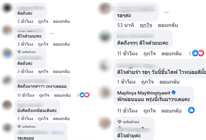The image size is (206, 140).
Task: Open Maylinya Maythinpiyawit profile name link
Action: click(144, 93)
